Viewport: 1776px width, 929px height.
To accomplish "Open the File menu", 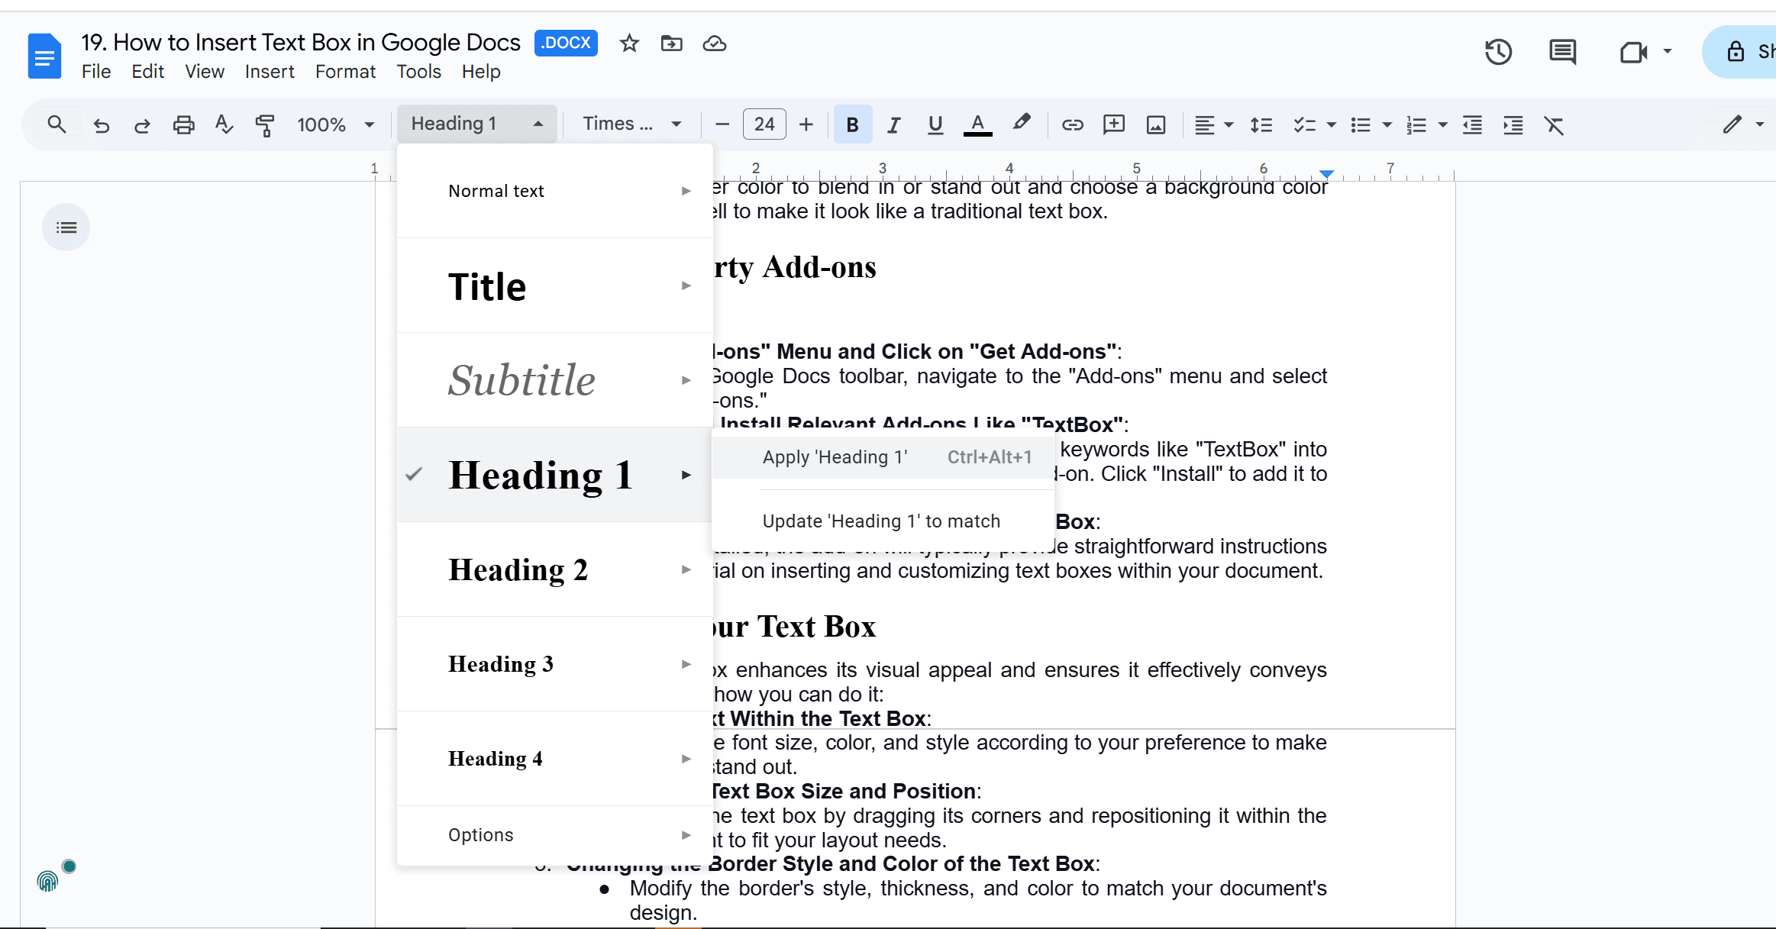I will pos(96,71).
